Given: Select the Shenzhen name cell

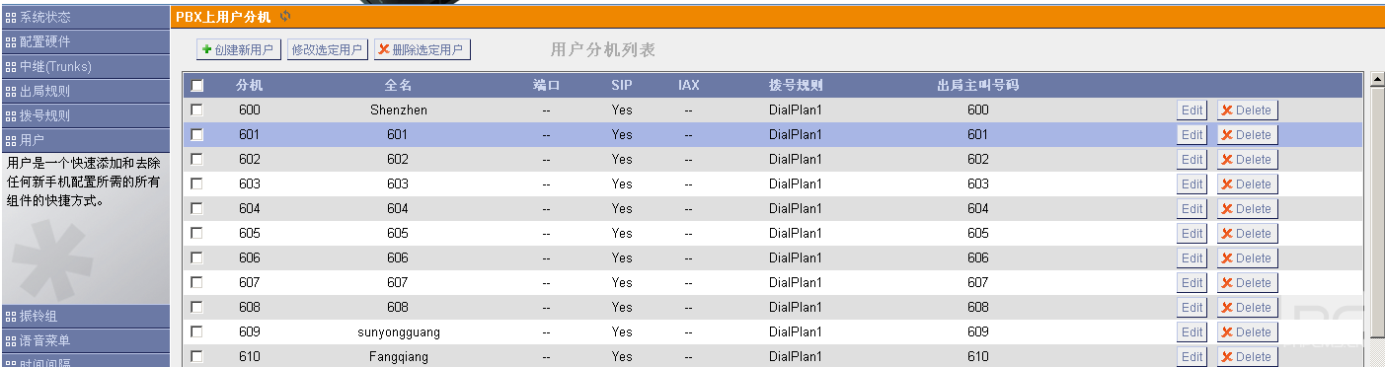Looking at the screenshot, I should (399, 110).
